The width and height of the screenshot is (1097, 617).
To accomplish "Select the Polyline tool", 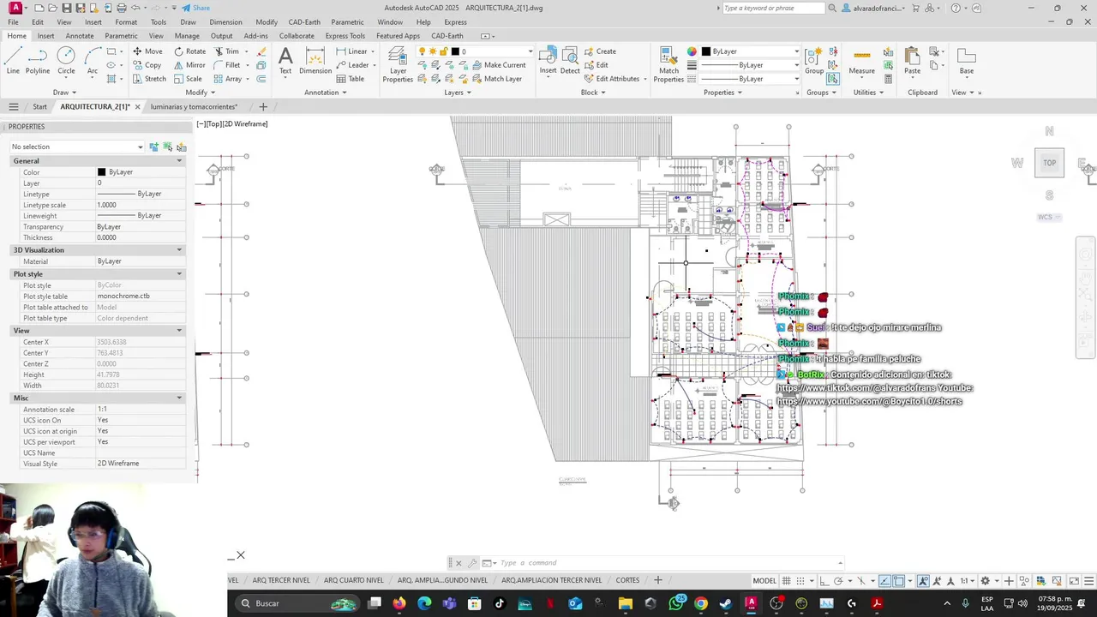I will point(38,60).
